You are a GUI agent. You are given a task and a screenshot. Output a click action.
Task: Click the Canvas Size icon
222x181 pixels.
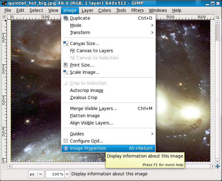pos(66,43)
